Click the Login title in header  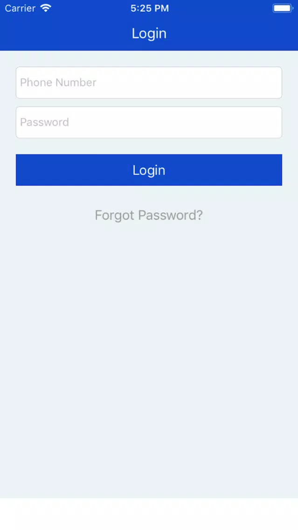(149, 33)
